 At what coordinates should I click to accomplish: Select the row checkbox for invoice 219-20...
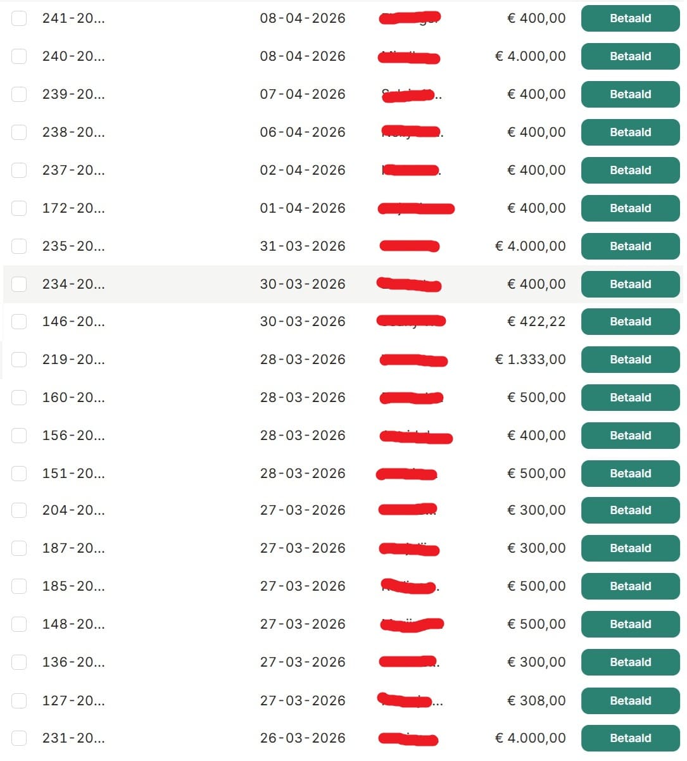coord(19,360)
